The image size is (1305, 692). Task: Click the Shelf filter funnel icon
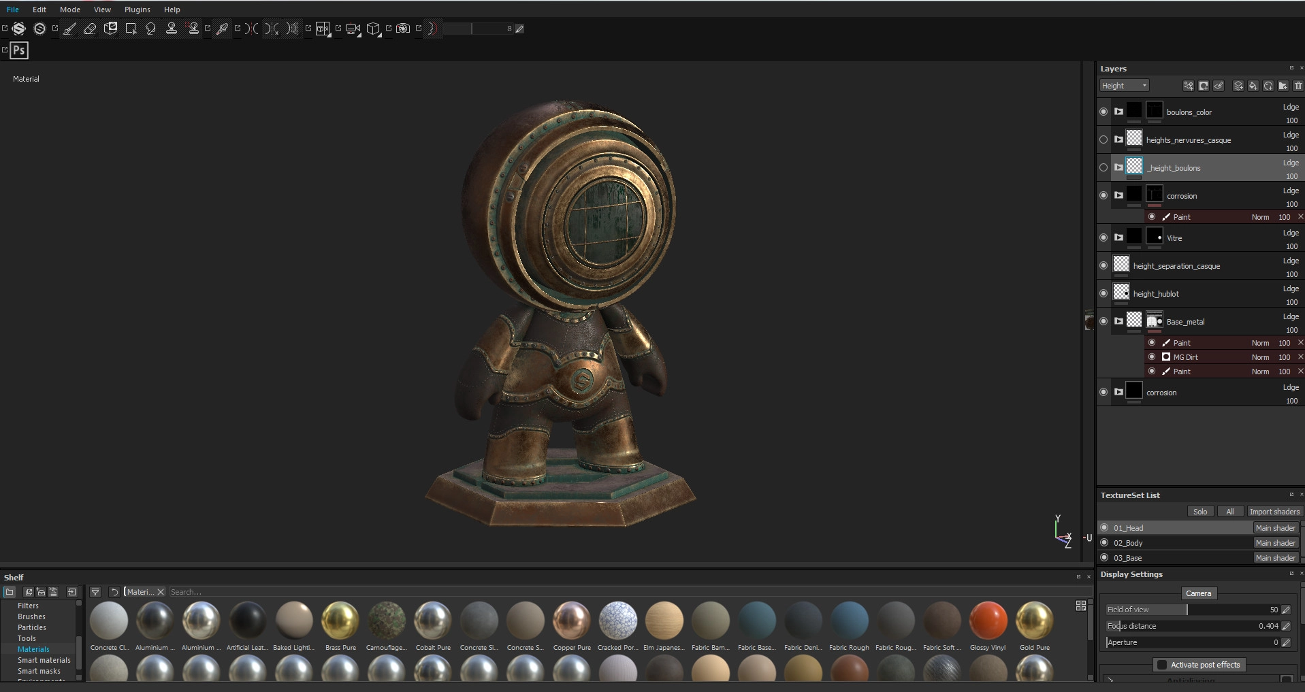(x=95, y=592)
